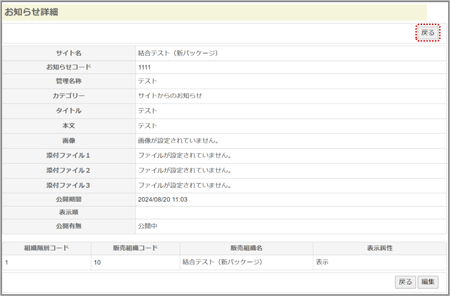Select the サイト名 value 結合テスト（新パッケージ）
Viewport: 450px width, 296px height.
point(178,53)
